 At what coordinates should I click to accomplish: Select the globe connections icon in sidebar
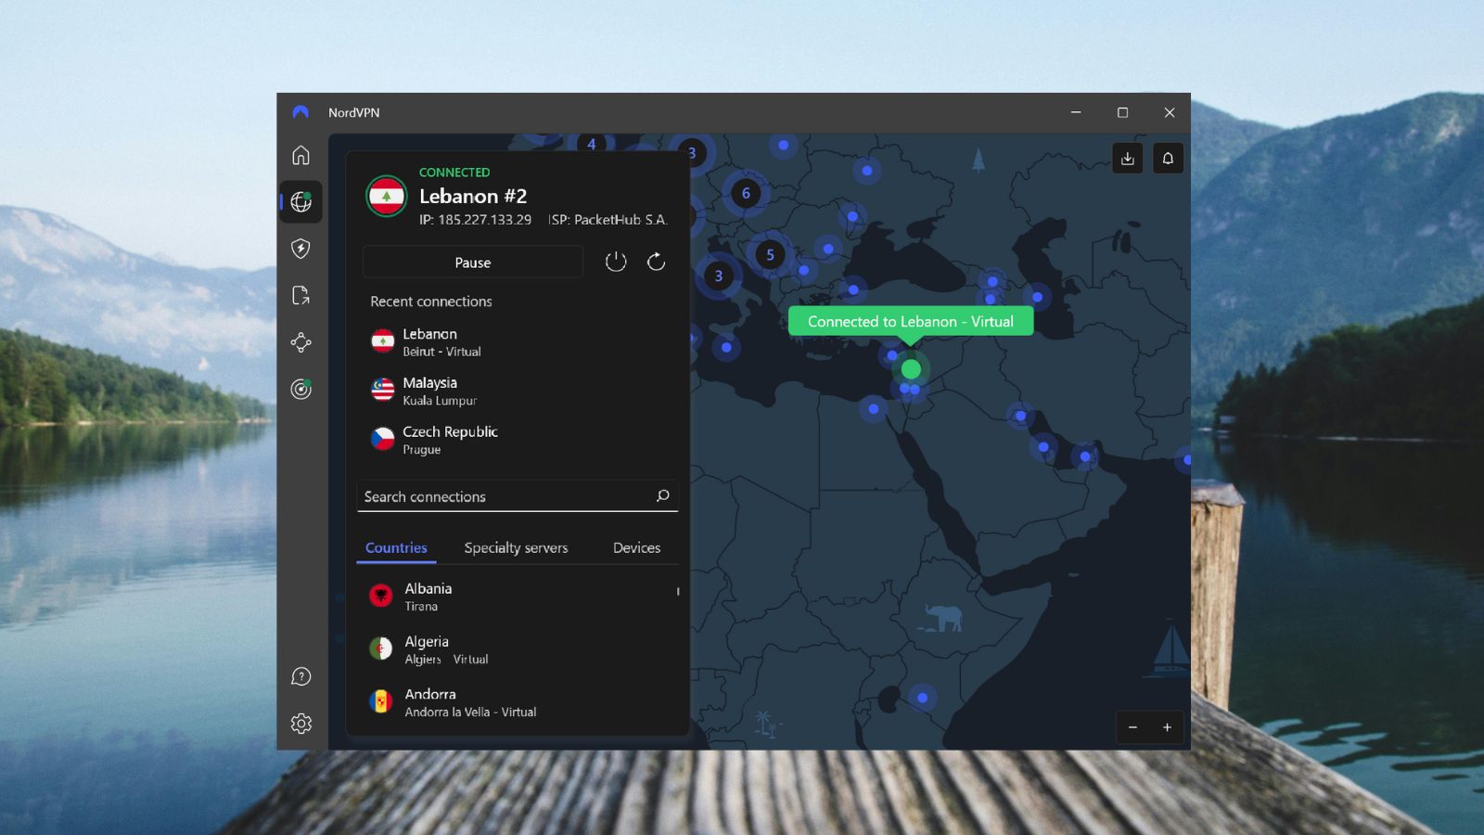pyautogui.click(x=301, y=202)
